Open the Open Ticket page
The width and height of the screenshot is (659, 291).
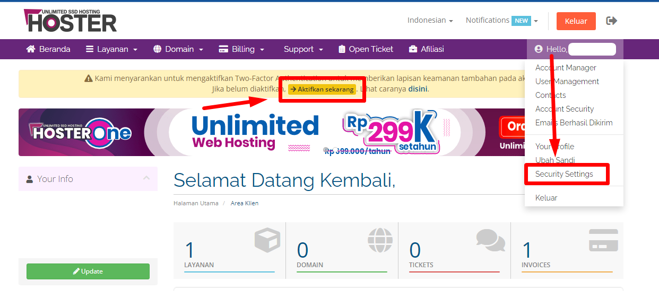(x=366, y=49)
